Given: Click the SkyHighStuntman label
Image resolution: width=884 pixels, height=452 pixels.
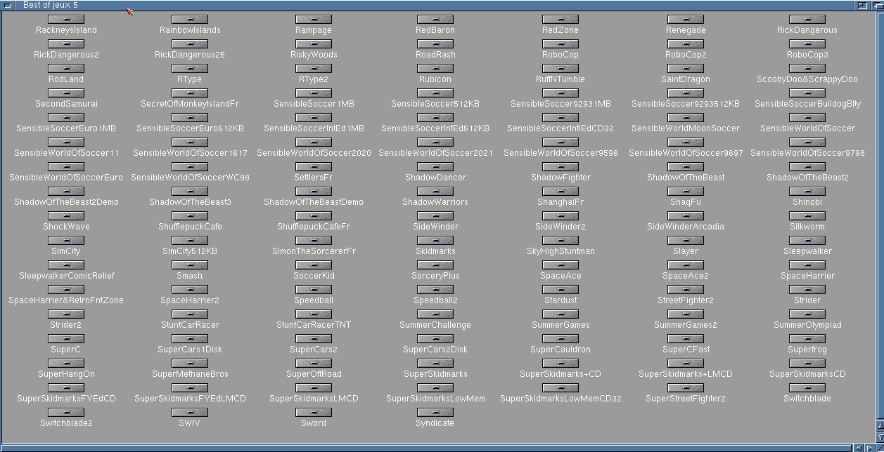Looking at the screenshot, I should [560, 251].
